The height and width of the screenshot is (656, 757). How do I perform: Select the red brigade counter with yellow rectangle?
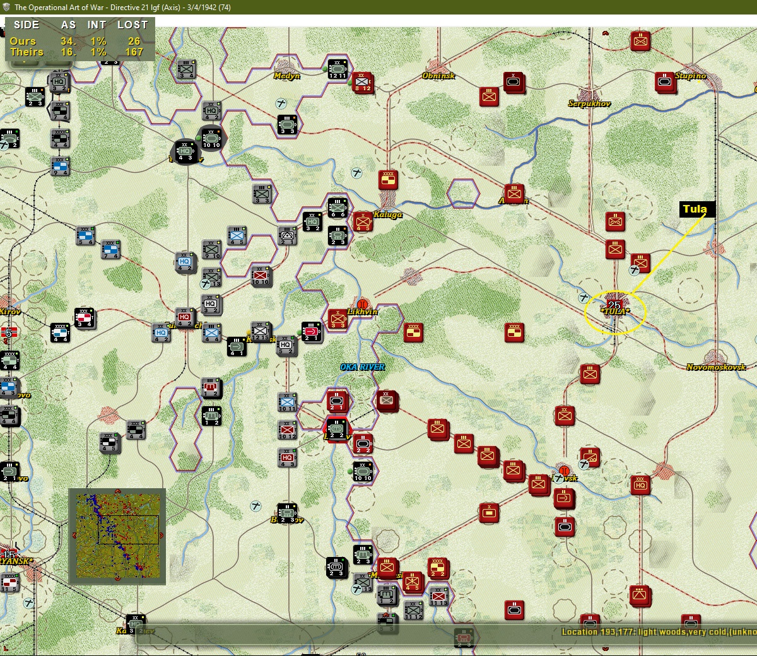(489, 513)
